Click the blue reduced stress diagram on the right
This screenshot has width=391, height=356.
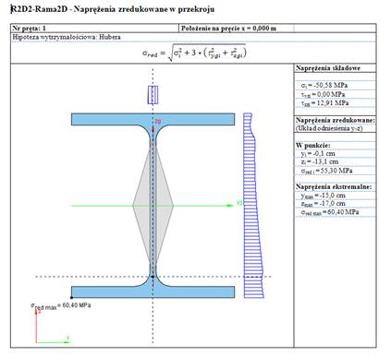[x=253, y=206]
